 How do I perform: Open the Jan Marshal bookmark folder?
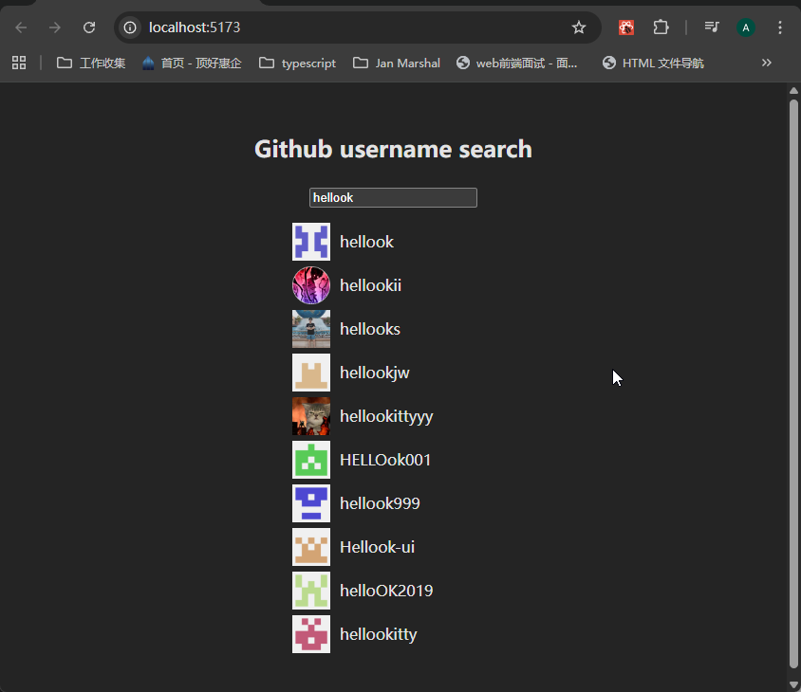pos(397,63)
